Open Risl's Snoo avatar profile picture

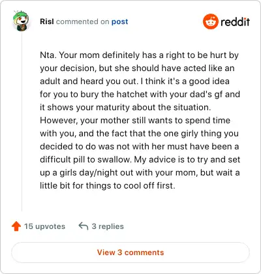click(21, 21)
